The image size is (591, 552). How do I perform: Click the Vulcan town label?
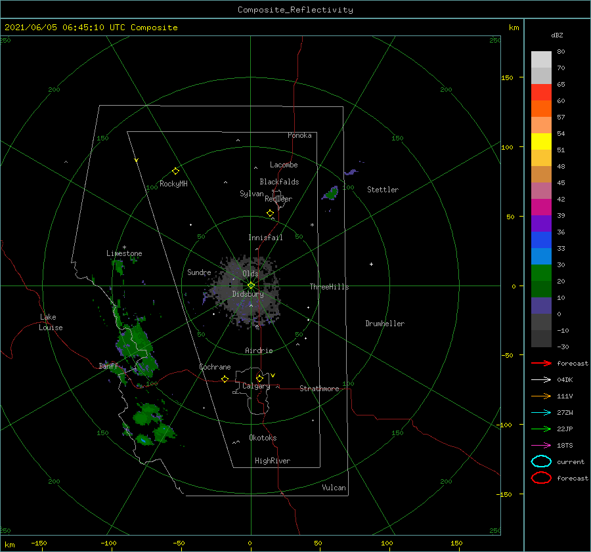coord(334,488)
